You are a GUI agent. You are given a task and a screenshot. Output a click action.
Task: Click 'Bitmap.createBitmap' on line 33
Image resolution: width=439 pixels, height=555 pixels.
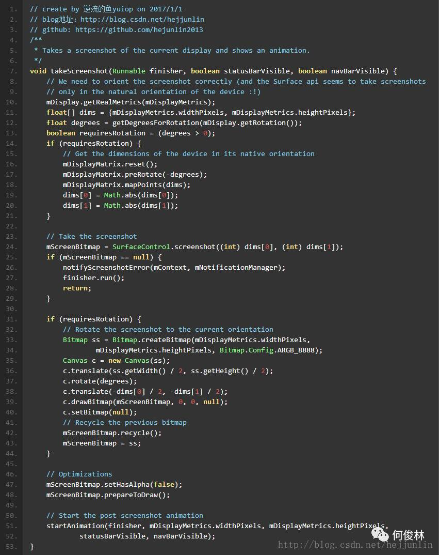(x=151, y=340)
